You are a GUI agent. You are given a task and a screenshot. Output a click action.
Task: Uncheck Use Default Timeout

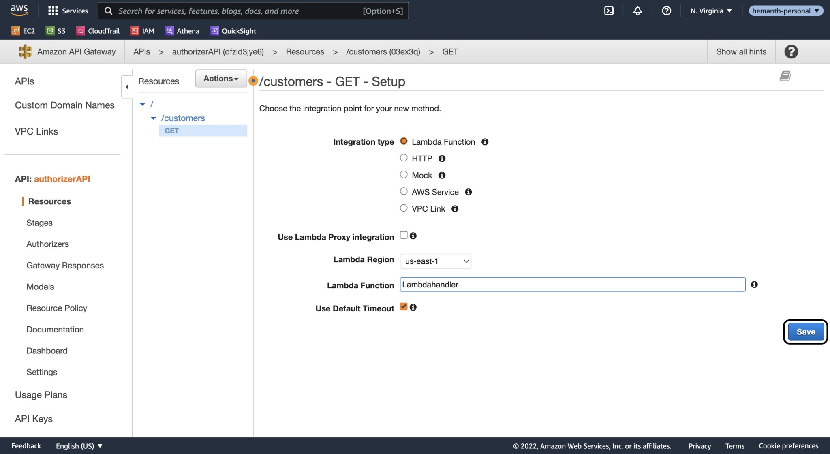click(403, 306)
